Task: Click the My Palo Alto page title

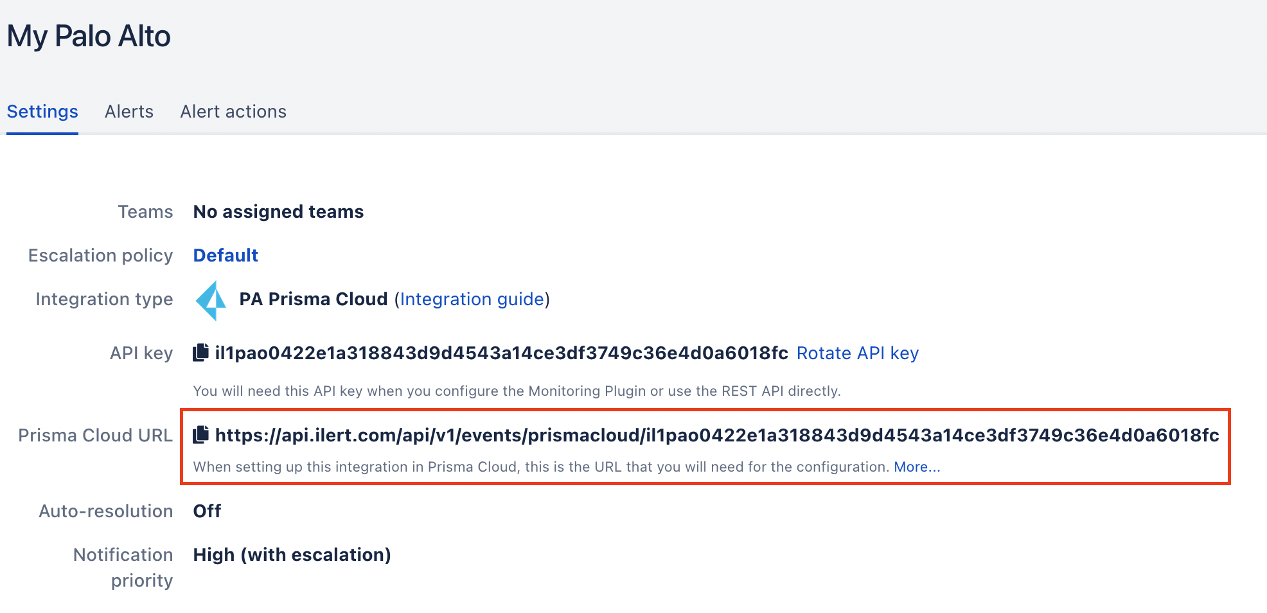Action: [89, 37]
